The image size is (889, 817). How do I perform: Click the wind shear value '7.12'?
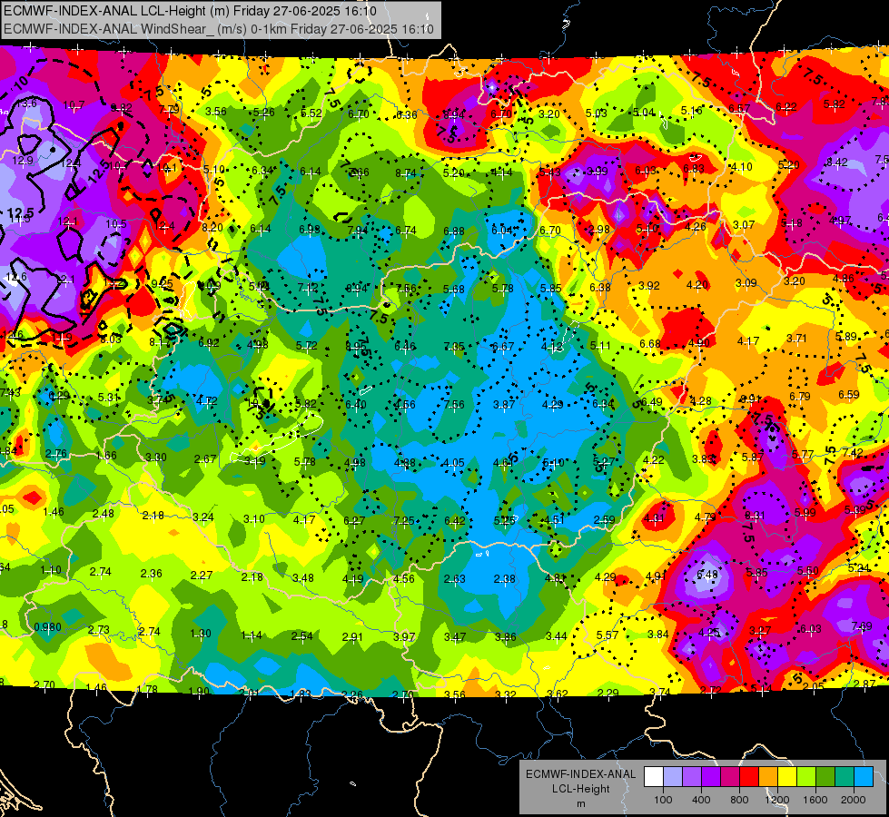(308, 288)
